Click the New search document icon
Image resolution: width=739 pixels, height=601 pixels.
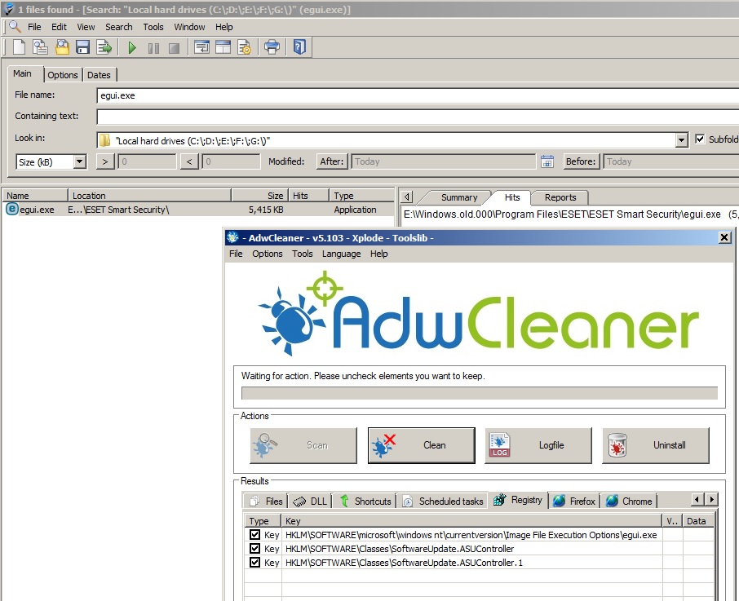19,47
